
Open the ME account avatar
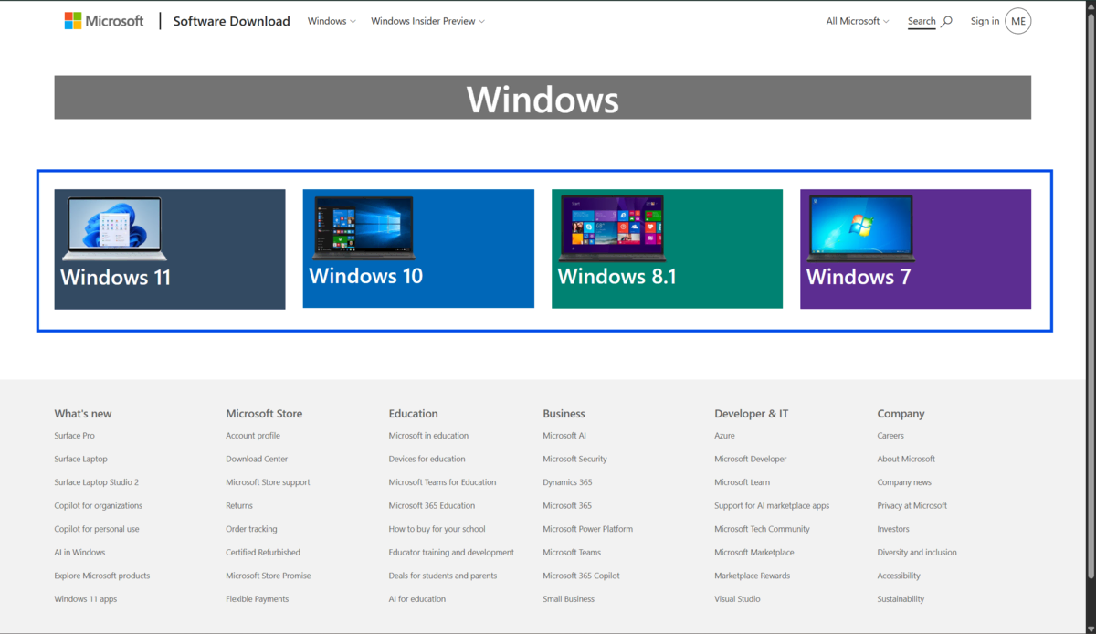tap(1017, 21)
